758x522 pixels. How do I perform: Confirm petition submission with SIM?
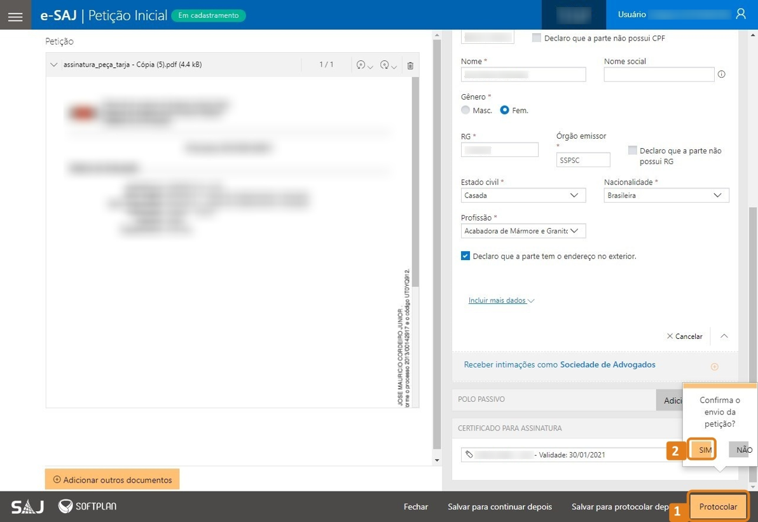coord(704,450)
